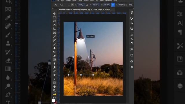Select the Dodge tool
This screenshot has width=185, height=104.
(x=54, y=67)
